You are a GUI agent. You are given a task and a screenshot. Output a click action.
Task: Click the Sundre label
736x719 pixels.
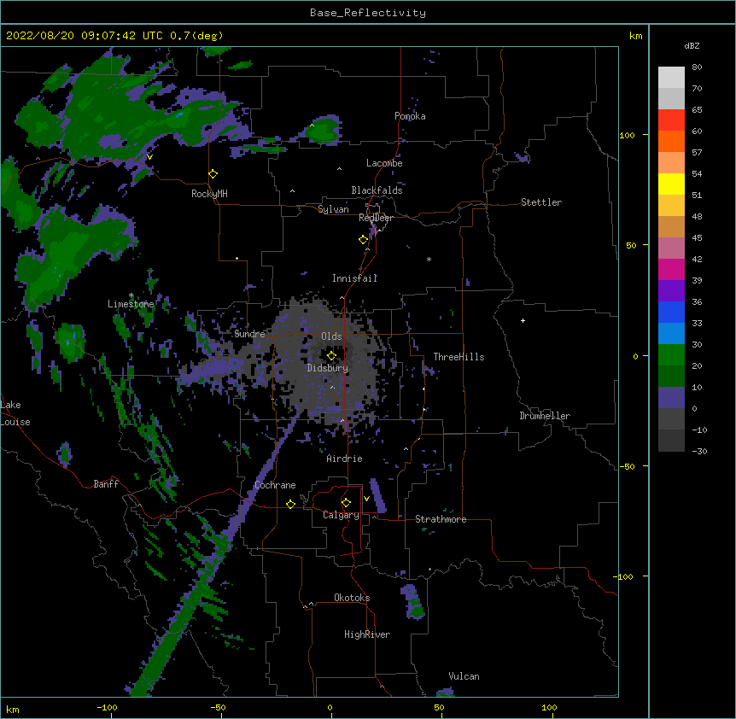point(249,334)
